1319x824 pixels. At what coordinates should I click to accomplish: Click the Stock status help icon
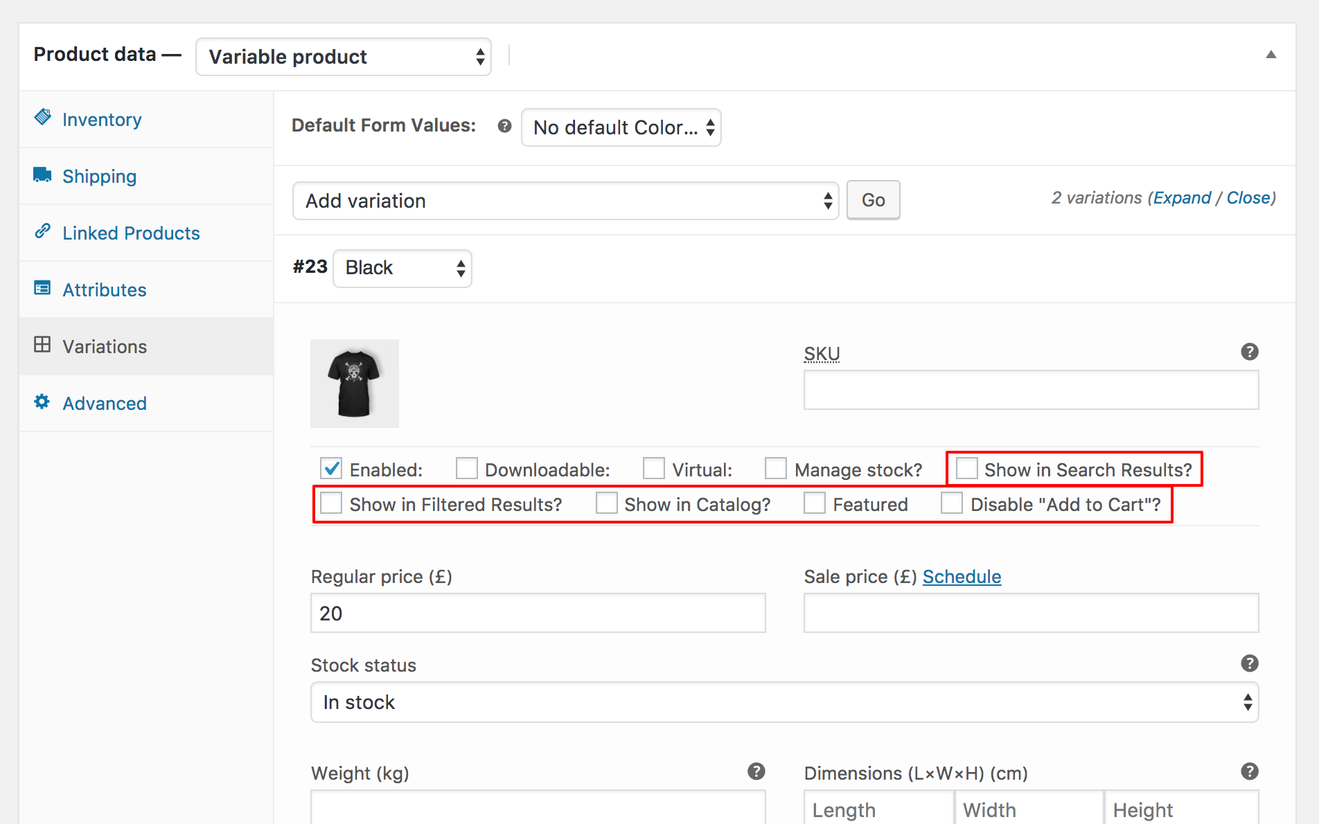pos(1249,663)
